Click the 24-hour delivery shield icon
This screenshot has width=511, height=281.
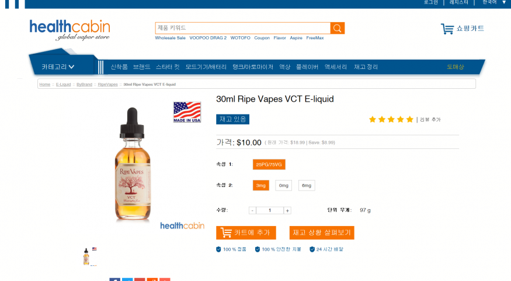(312, 249)
